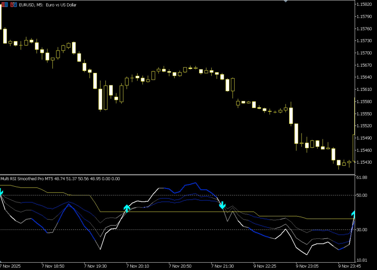
Task: Click the 1.15700 price label
Action: point(364,53)
